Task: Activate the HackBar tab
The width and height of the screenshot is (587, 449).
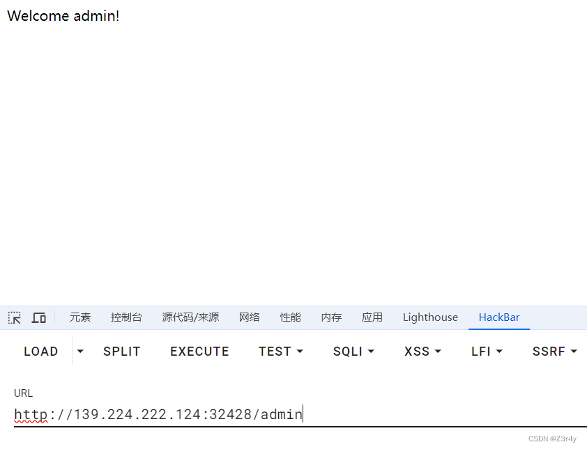Action: pos(499,317)
